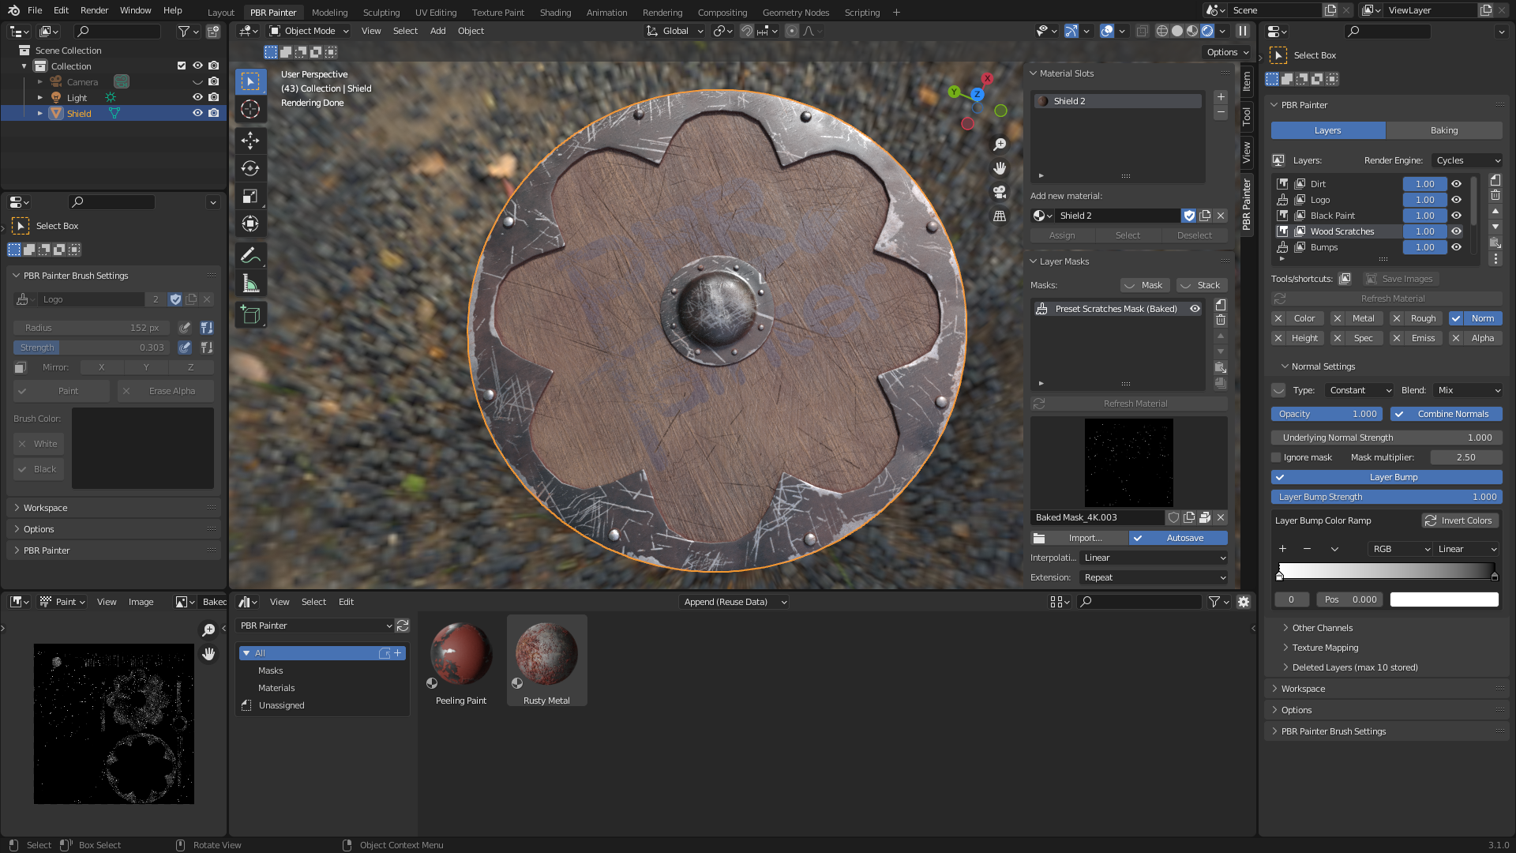Viewport: 1516px width, 853px height.
Task: Switch perspective/orthographic grid view icon
Action: pos(1000,216)
